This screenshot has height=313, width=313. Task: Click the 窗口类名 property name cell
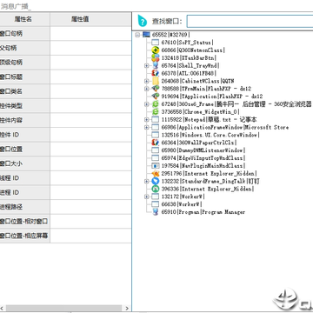click(25, 91)
